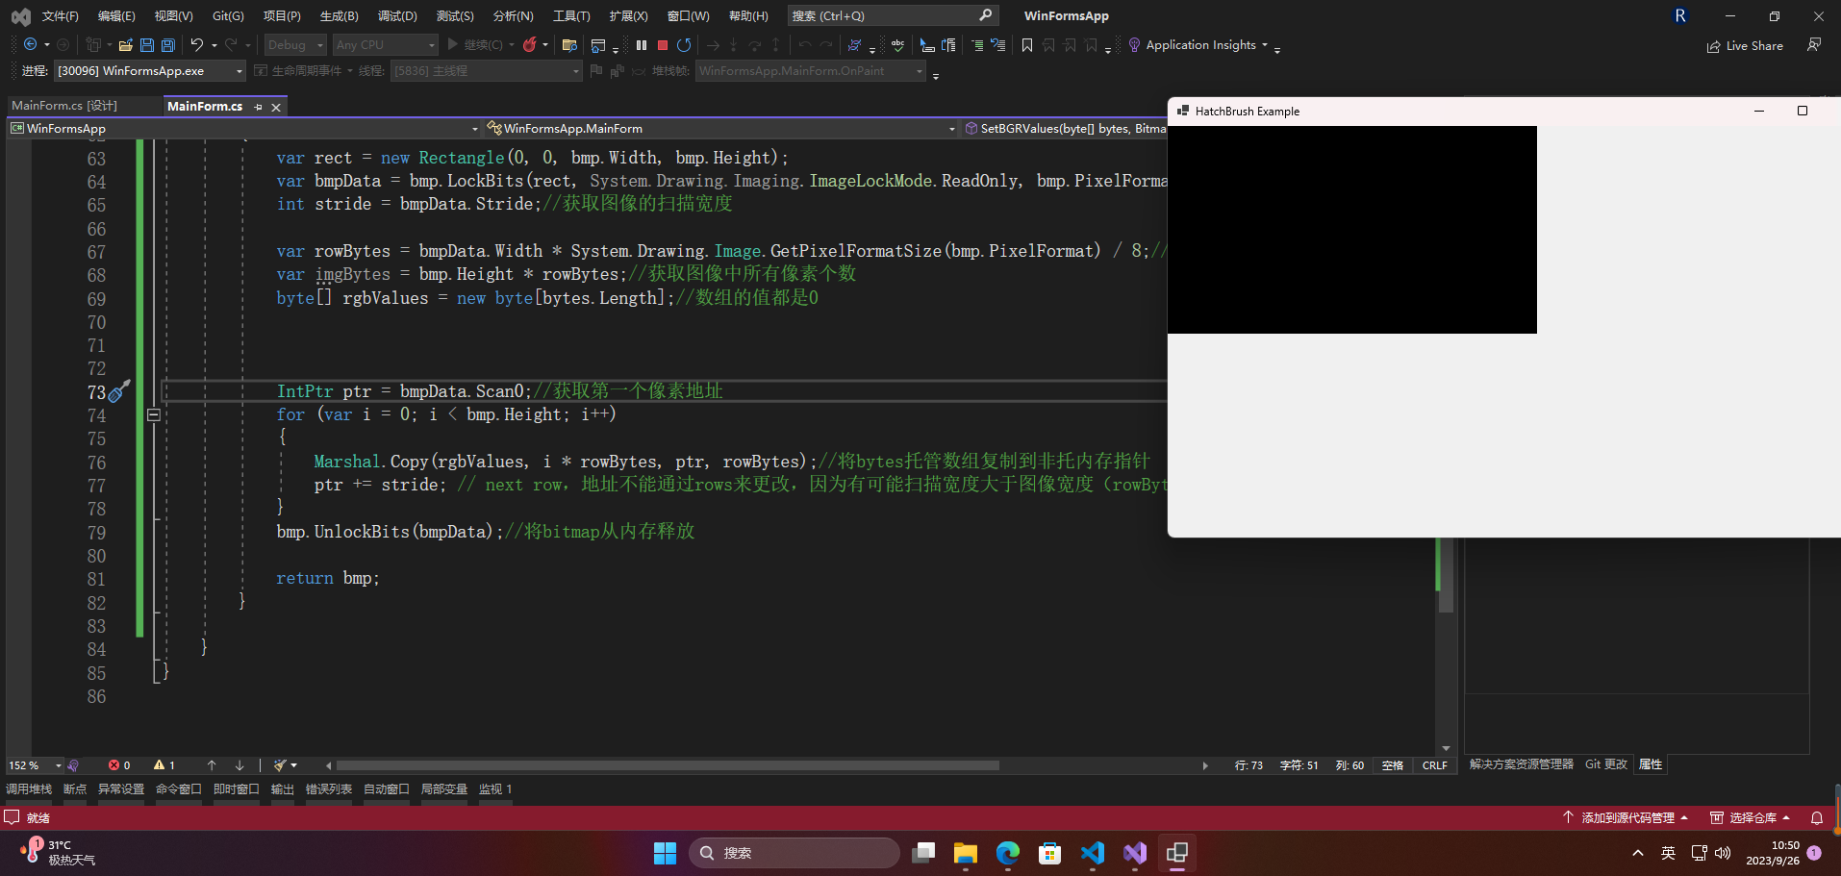Click the Windows Start button on the taskbar
The width and height of the screenshot is (1841, 876).
click(665, 853)
